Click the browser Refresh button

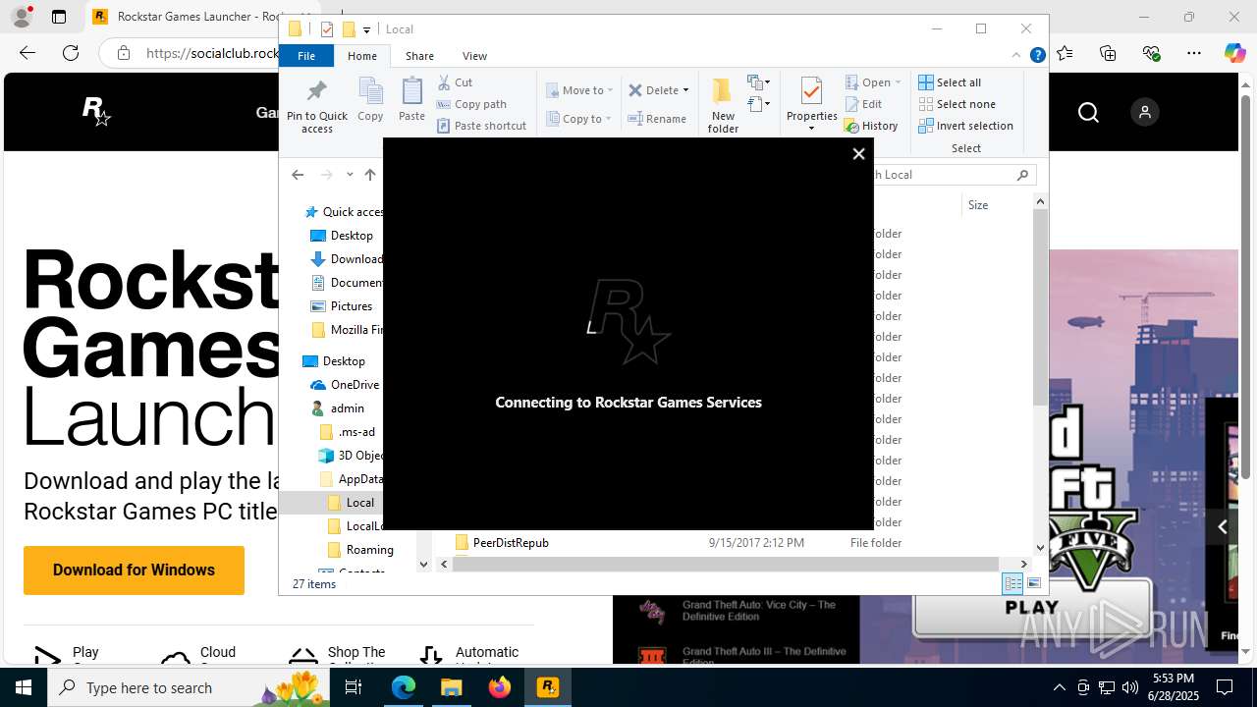(70, 53)
